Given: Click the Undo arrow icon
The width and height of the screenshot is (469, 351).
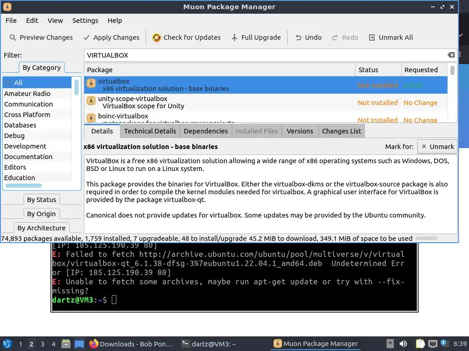Looking at the screenshot, I should tap(298, 37).
